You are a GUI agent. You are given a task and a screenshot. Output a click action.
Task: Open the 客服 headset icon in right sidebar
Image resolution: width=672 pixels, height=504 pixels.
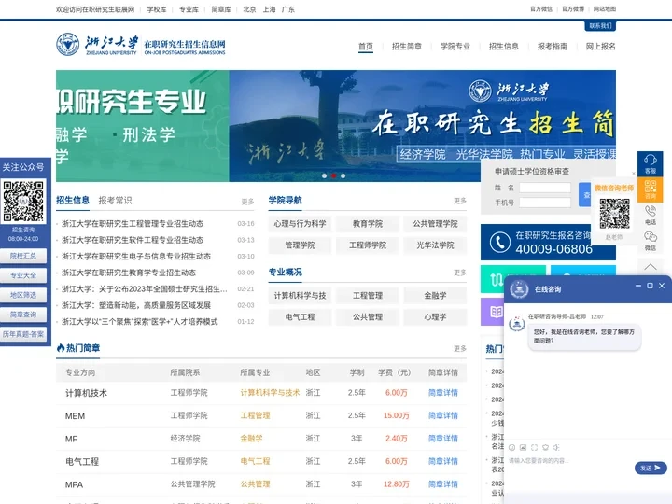coord(650,163)
